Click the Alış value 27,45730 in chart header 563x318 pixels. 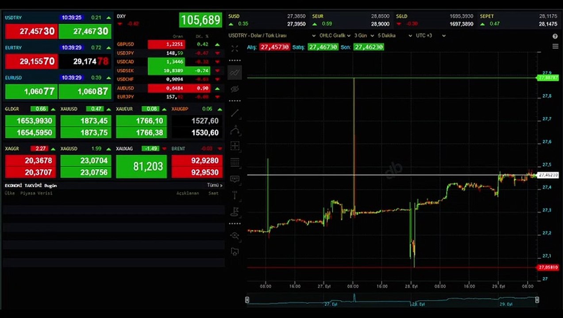tap(274, 47)
